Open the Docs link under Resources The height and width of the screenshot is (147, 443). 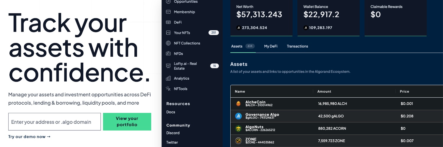tap(171, 112)
